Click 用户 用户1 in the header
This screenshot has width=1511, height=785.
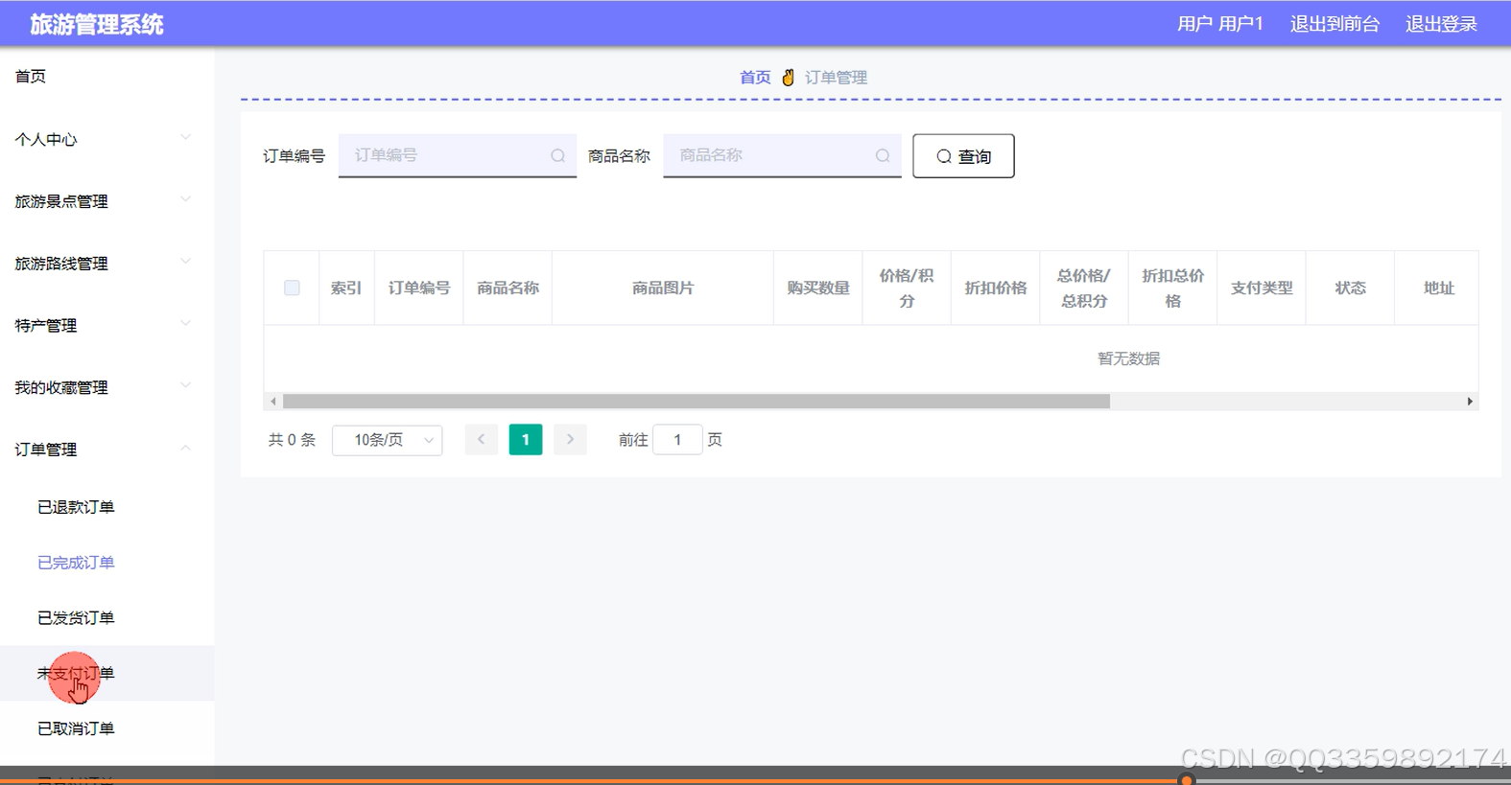click(x=1219, y=24)
